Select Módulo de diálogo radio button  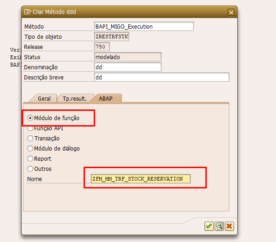(30, 148)
